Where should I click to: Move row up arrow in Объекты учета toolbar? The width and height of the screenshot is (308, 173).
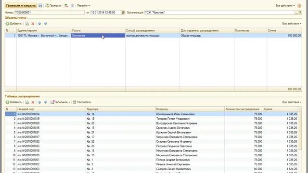[39, 24]
